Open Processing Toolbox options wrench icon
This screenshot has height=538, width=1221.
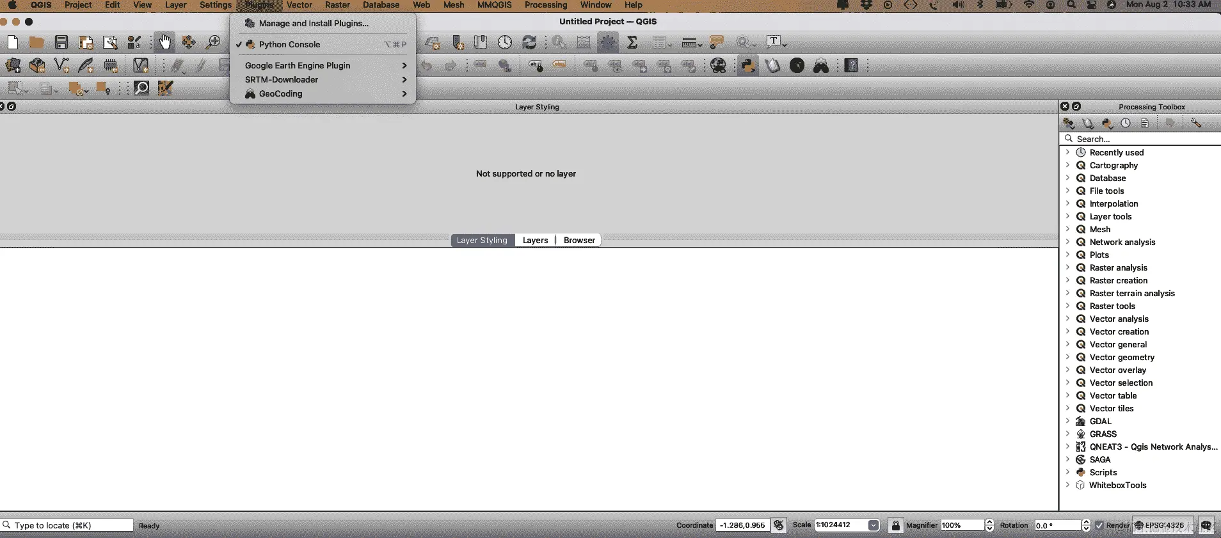click(x=1195, y=123)
